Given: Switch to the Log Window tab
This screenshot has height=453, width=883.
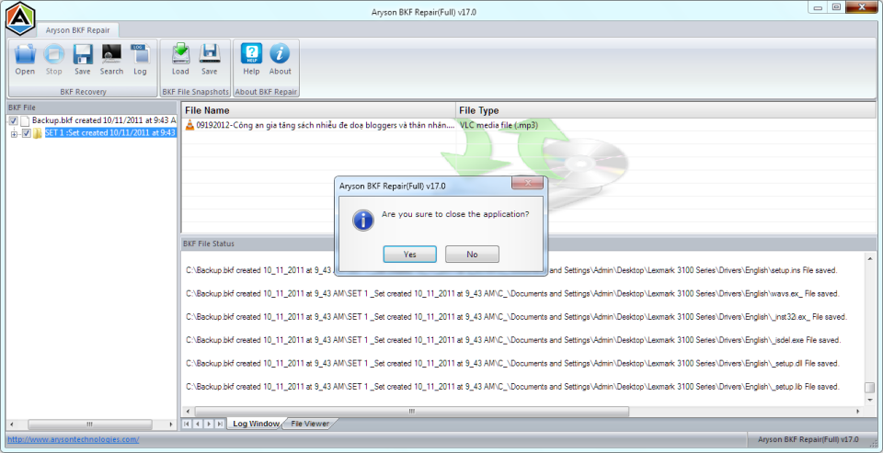Looking at the screenshot, I should click(x=256, y=424).
